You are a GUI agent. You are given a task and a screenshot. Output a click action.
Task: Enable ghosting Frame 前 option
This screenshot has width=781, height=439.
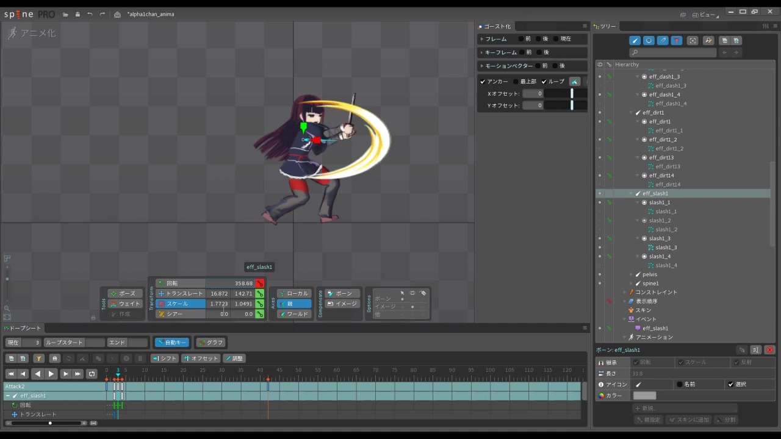(521, 39)
